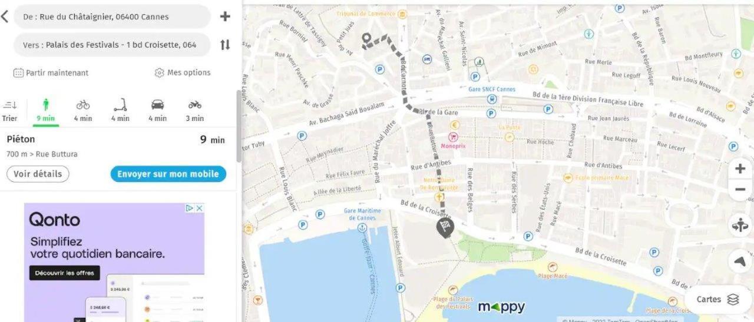The width and height of the screenshot is (754, 322).
Task: Open the Trier sort options
Action: pyautogui.click(x=9, y=110)
